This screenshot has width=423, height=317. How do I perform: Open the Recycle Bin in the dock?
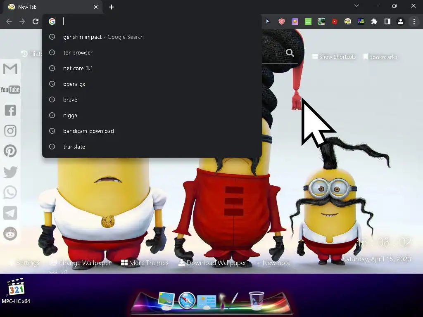coord(256,301)
